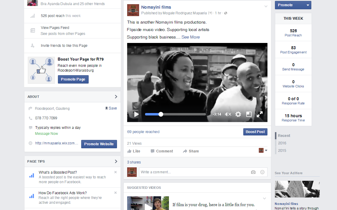Click Bra Ayanda Dubula and 25 other friends
The image size is (337, 210).
click(73, 4)
